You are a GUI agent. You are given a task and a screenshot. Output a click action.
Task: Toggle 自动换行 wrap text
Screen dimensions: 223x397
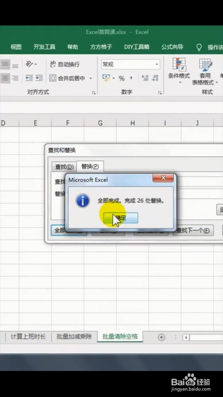tap(65, 64)
